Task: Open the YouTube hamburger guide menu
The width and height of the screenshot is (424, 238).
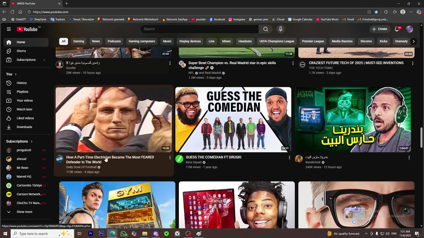Action: pos(9,29)
